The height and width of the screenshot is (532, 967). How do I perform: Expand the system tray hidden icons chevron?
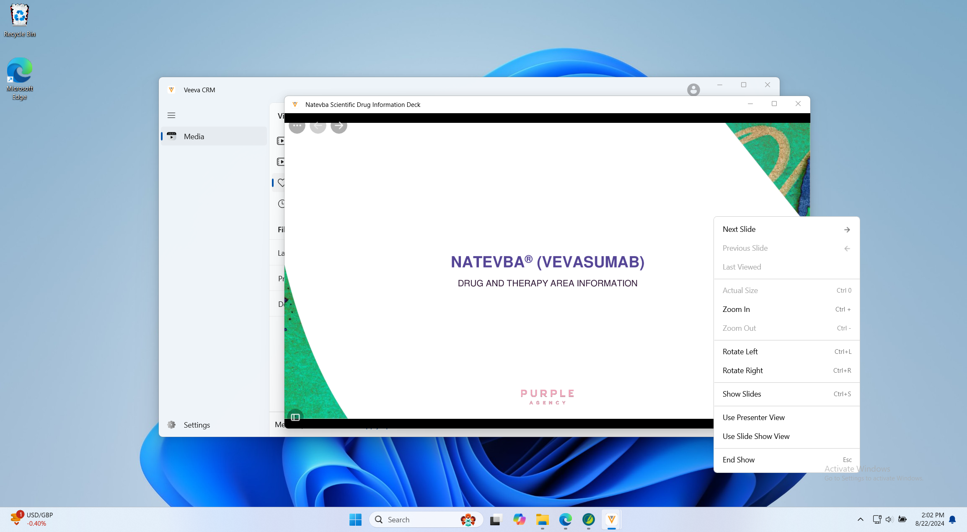pyautogui.click(x=860, y=519)
